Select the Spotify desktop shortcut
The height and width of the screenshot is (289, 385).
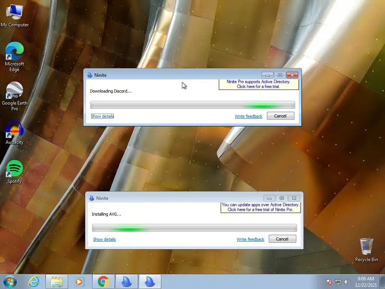15,172
